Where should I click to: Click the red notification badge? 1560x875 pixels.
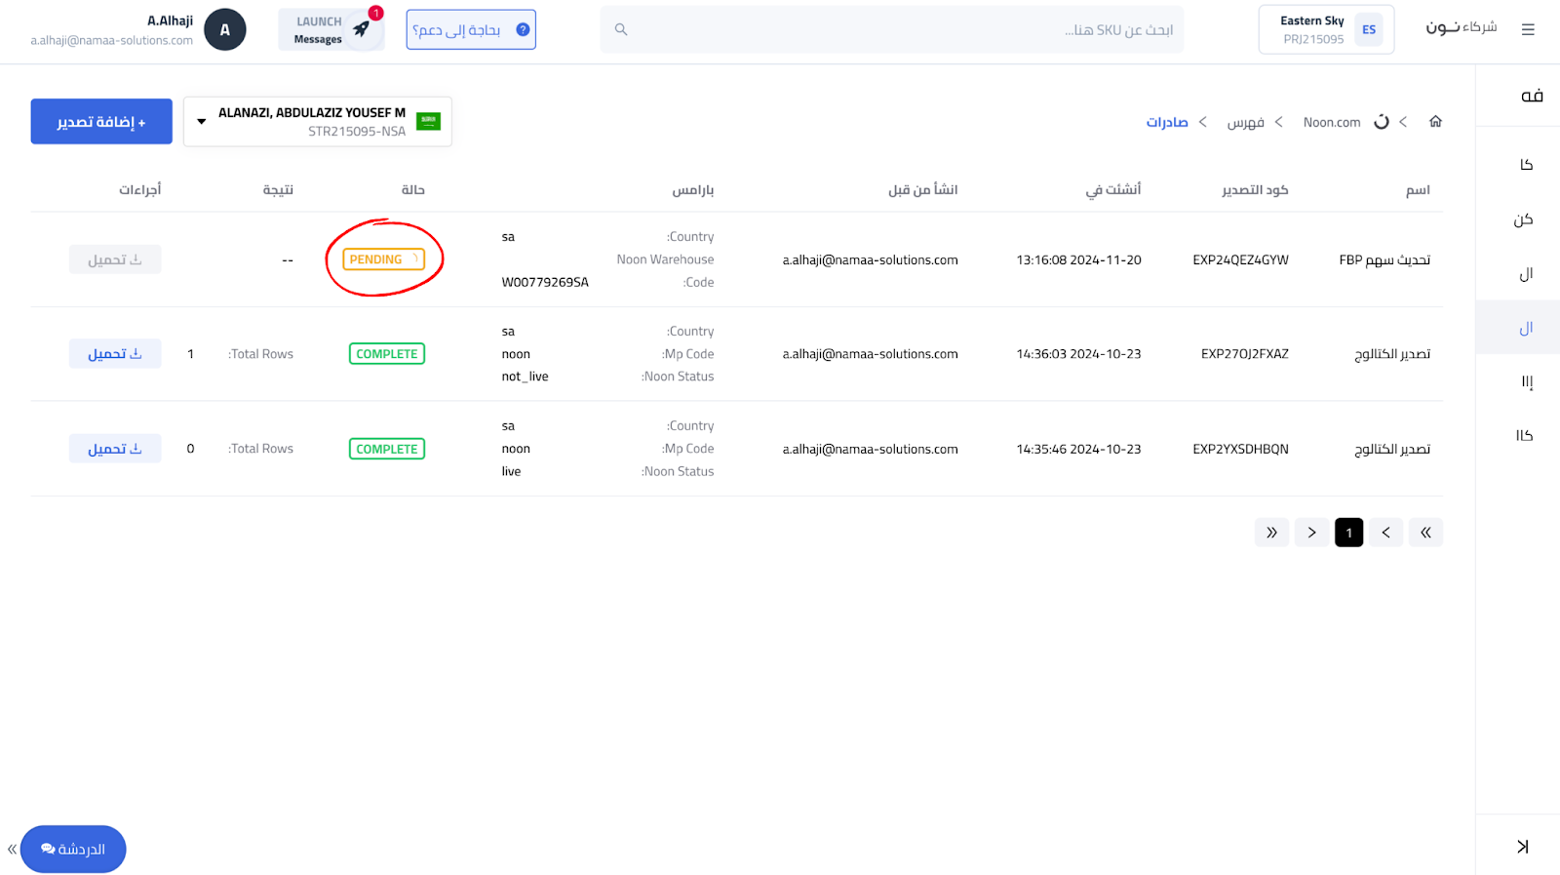coord(375,14)
